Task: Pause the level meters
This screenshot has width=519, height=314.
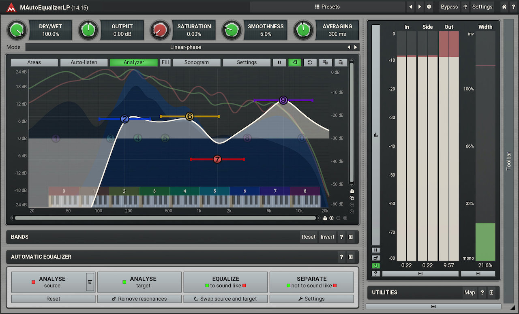Action: (x=376, y=250)
